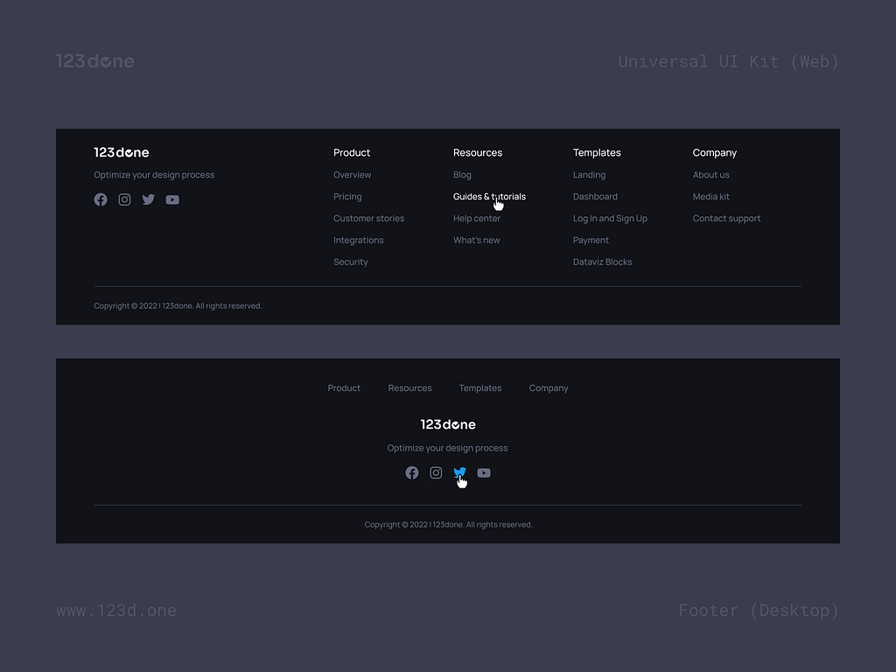Viewport: 896px width, 672px height.
Task: Open the What's new link
Action: [x=477, y=240]
